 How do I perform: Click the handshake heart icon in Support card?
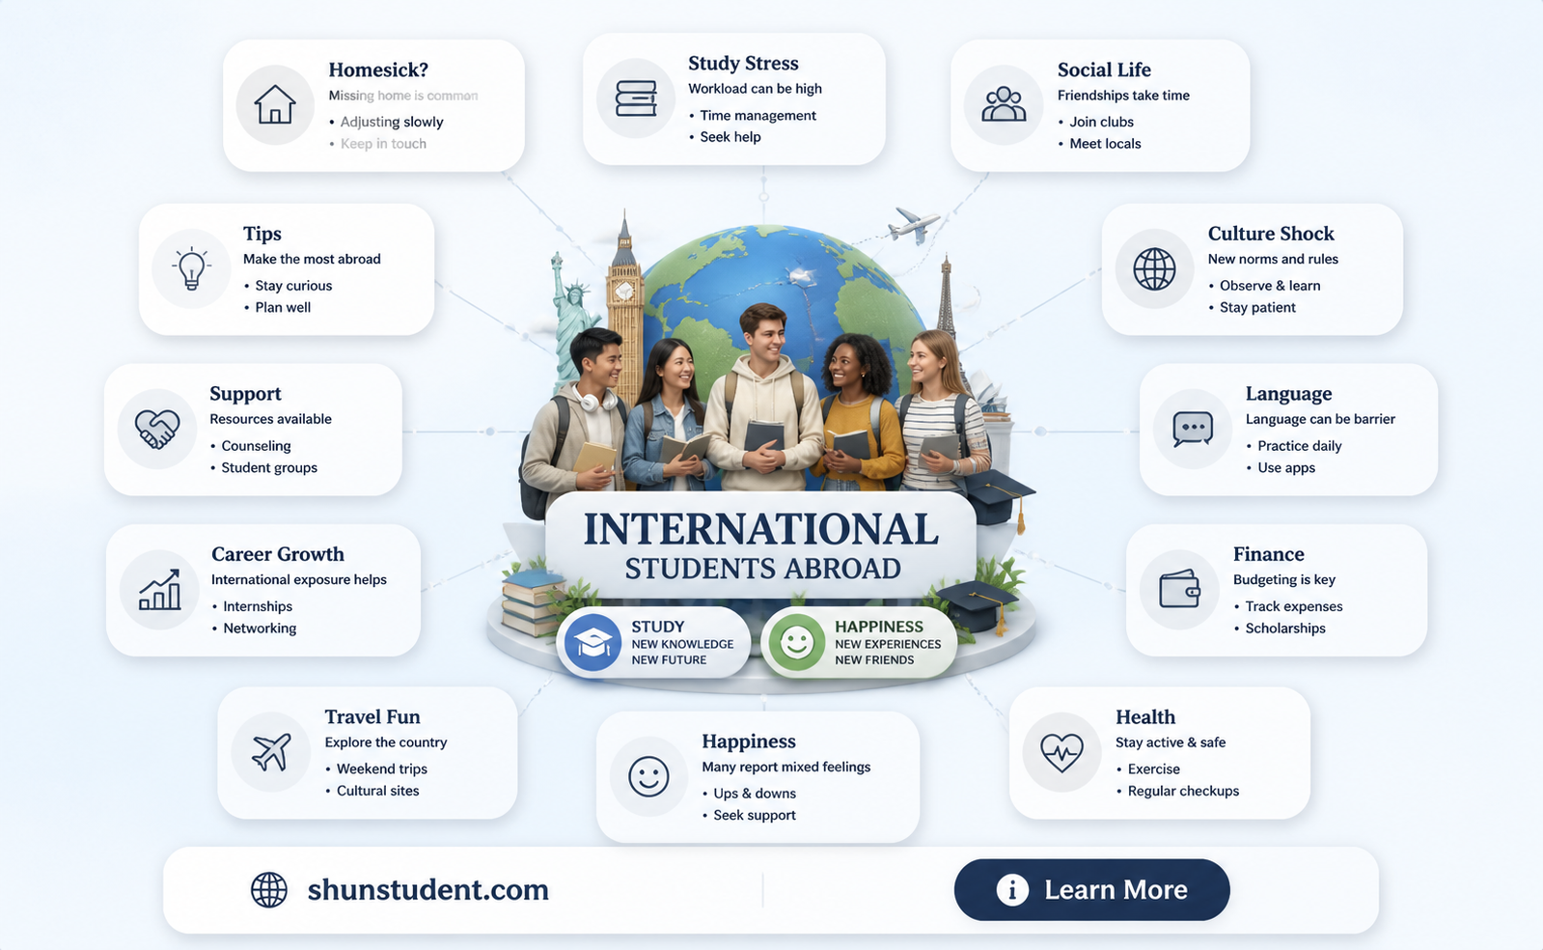157,430
